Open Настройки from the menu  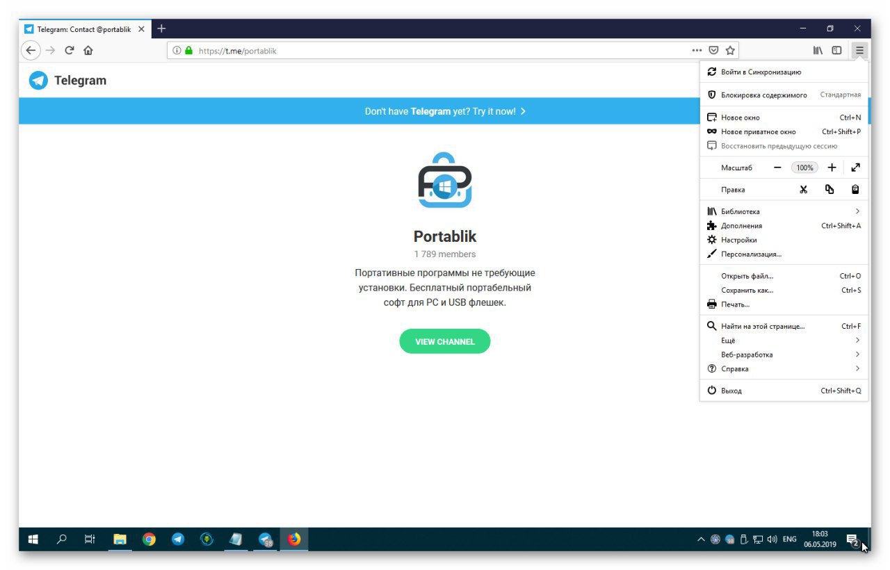click(784, 240)
